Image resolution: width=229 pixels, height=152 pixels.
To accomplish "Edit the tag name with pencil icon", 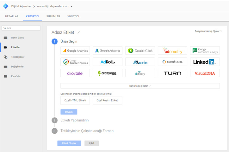I will coord(78,32).
